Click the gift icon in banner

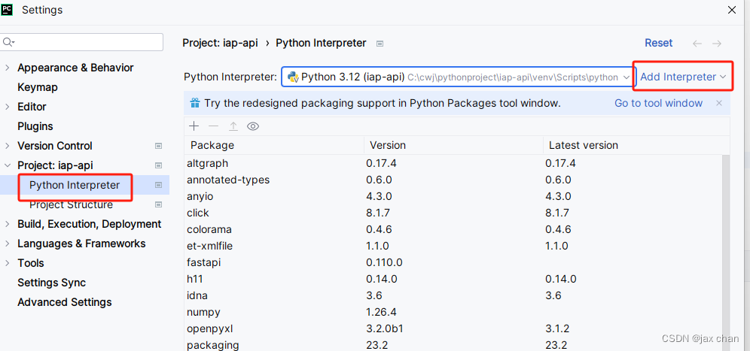click(195, 103)
